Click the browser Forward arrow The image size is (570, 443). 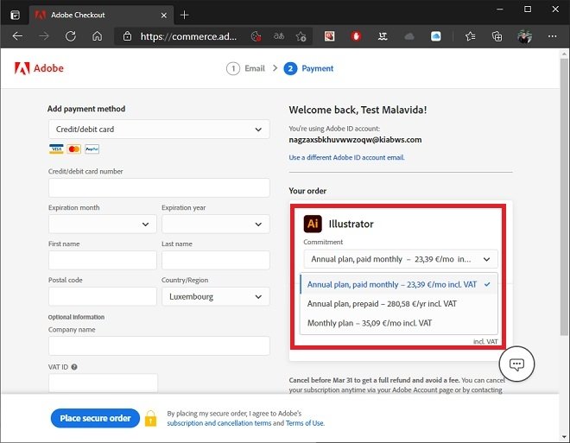[44, 36]
